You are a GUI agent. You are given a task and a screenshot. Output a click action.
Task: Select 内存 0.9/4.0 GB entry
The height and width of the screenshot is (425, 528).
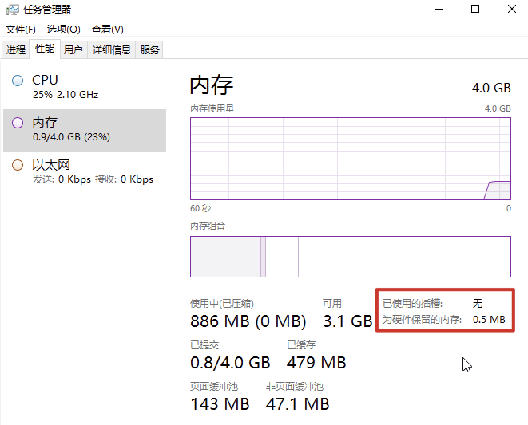coord(85,130)
